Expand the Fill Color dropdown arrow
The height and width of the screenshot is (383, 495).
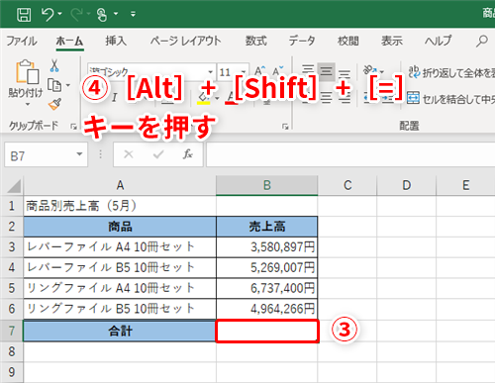click(x=217, y=98)
